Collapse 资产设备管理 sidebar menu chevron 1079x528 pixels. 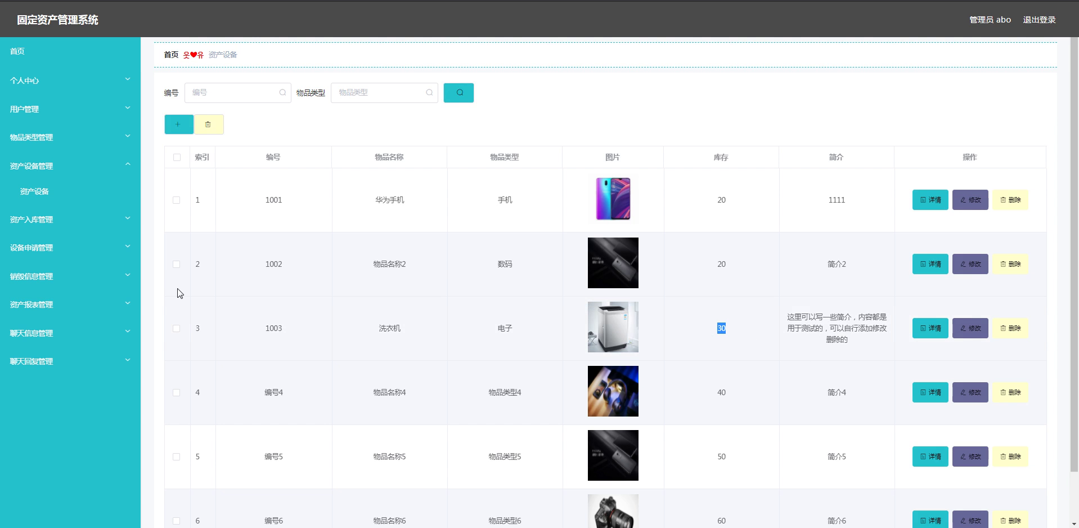[128, 164]
